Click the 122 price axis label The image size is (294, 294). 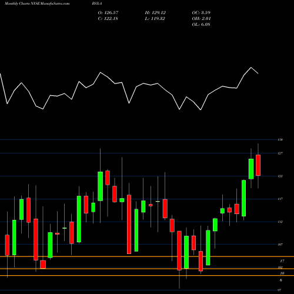[280, 176]
